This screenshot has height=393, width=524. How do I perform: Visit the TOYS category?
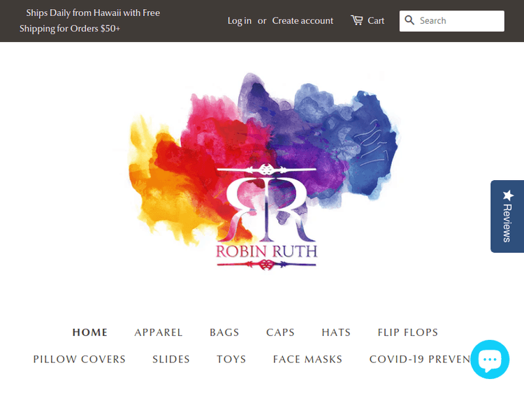[x=231, y=359]
